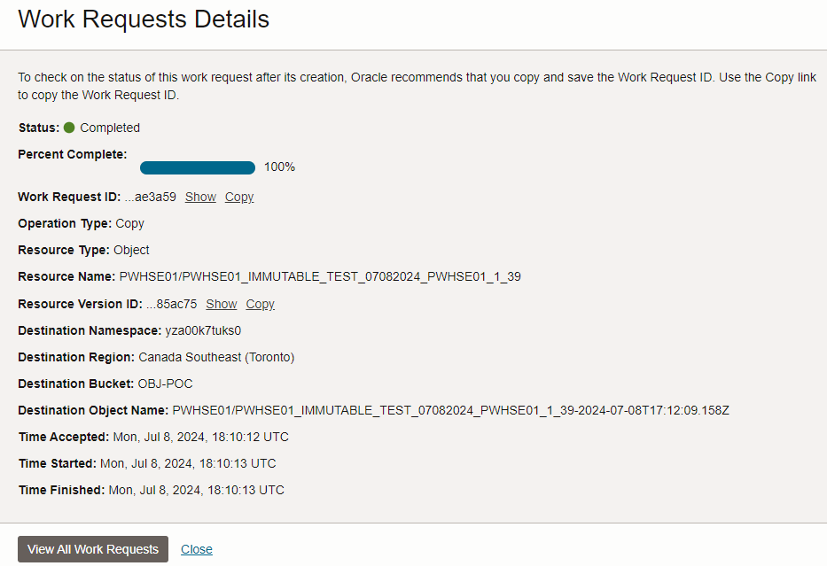Show the full Work Request ID
Screen dimensions: 827x566
click(200, 197)
